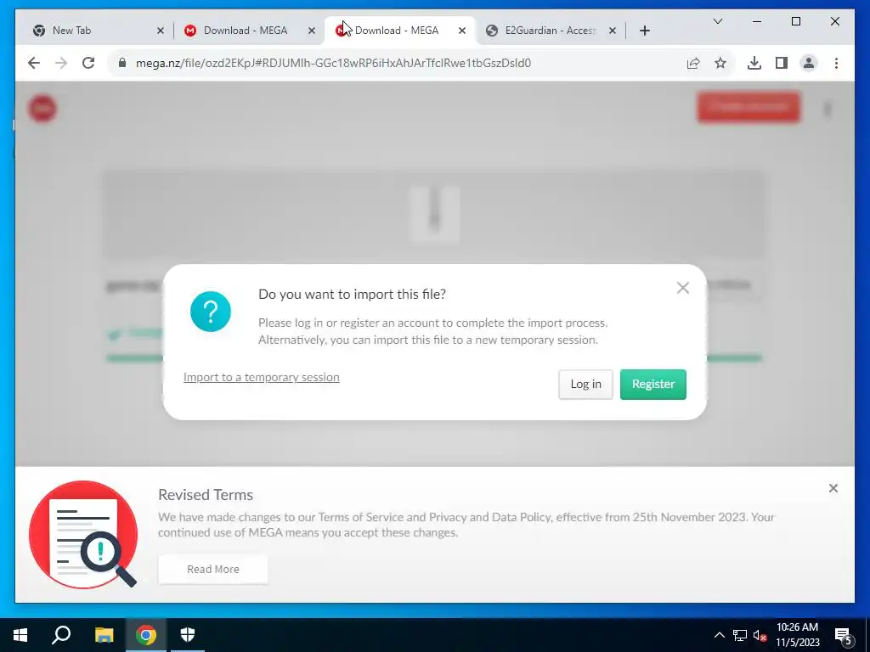Click the blurred MEGA logo

[42, 109]
